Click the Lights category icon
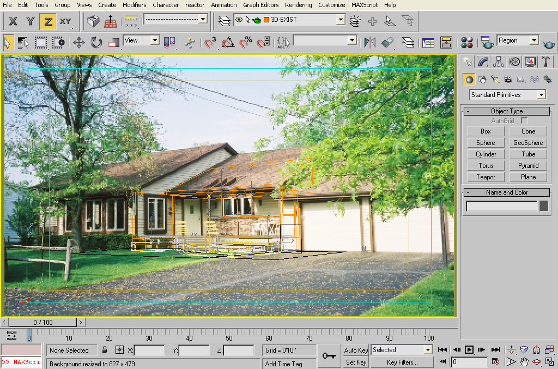 coord(495,80)
